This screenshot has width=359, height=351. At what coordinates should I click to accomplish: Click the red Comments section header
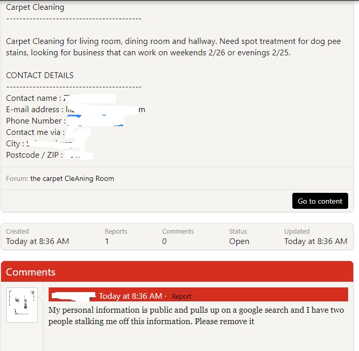[177, 272]
